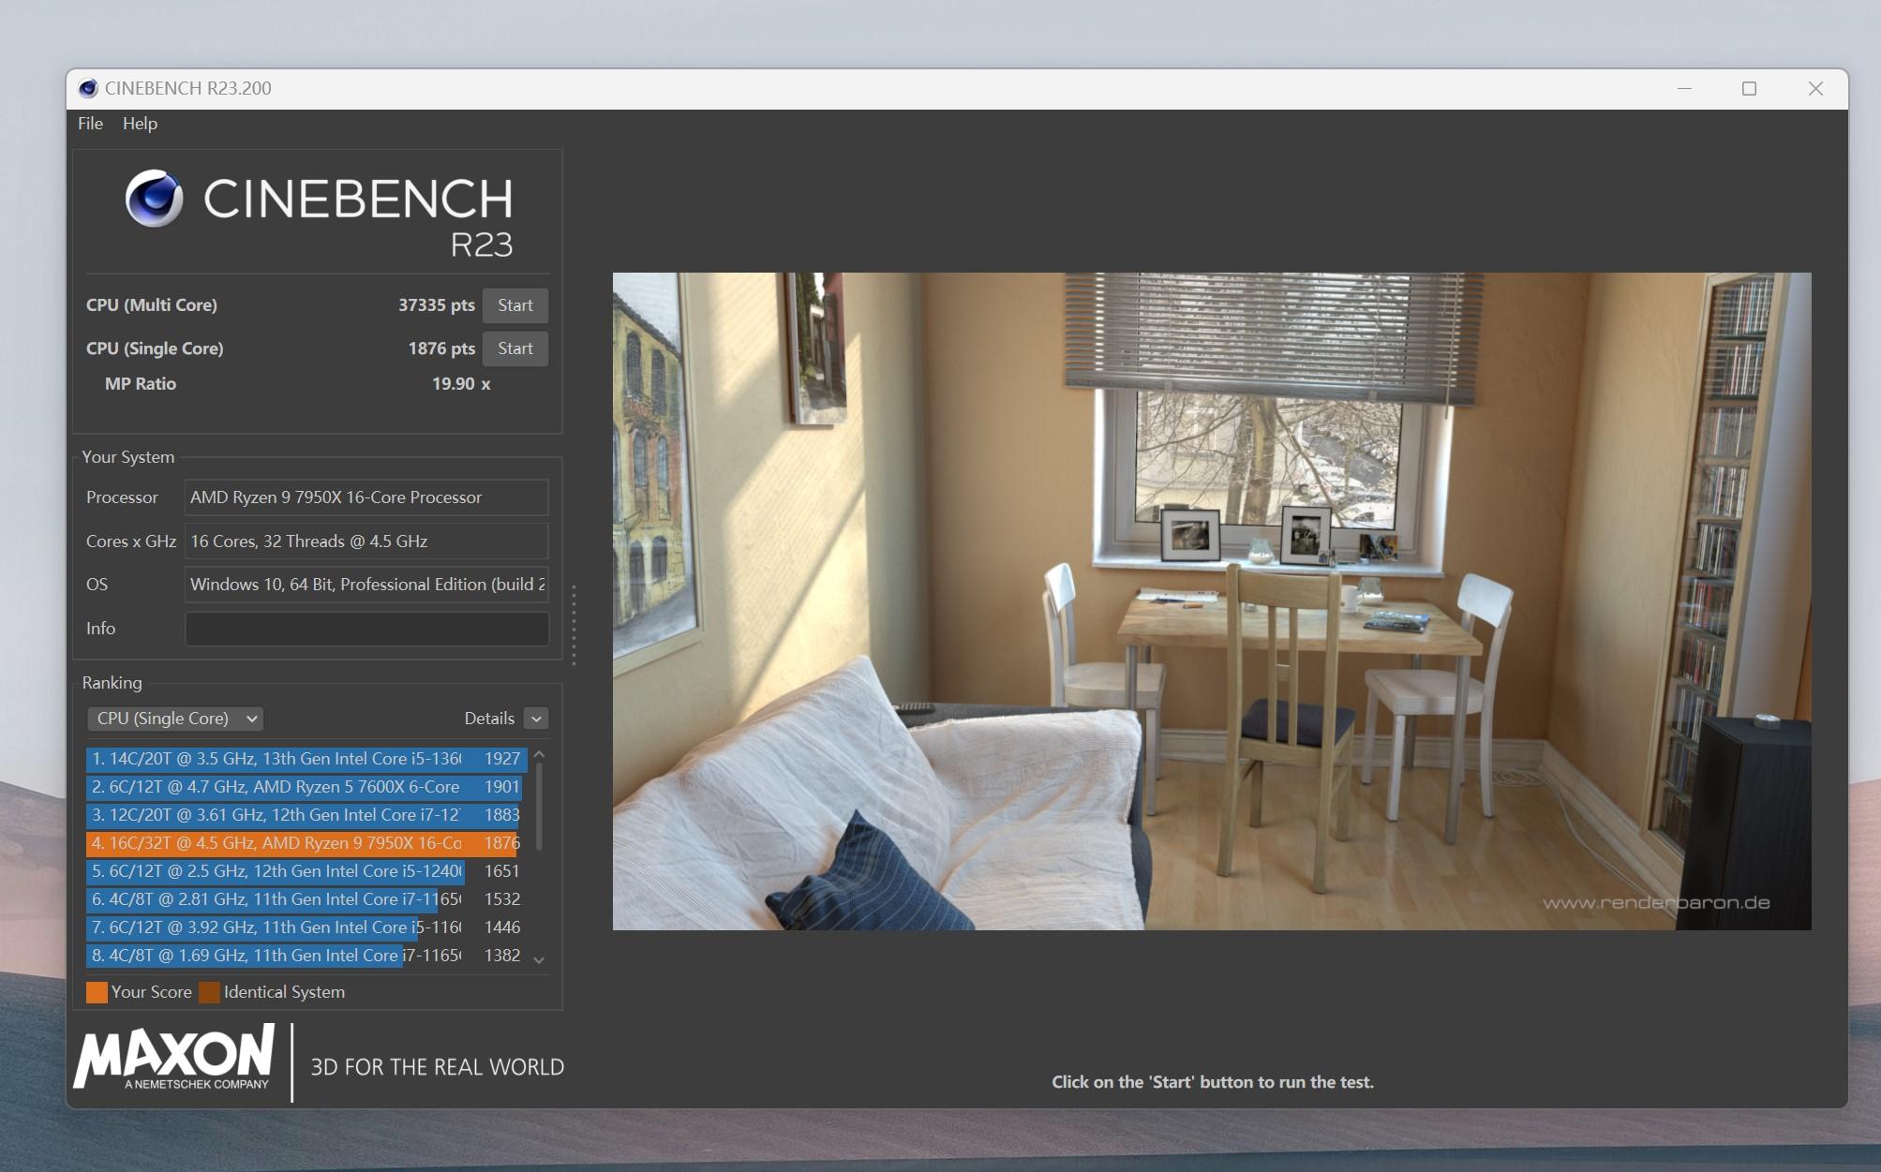This screenshot has width=1881, height=1172.
Task: Select ranking row 7 with score 1446
Action: (x=306, y=927)
